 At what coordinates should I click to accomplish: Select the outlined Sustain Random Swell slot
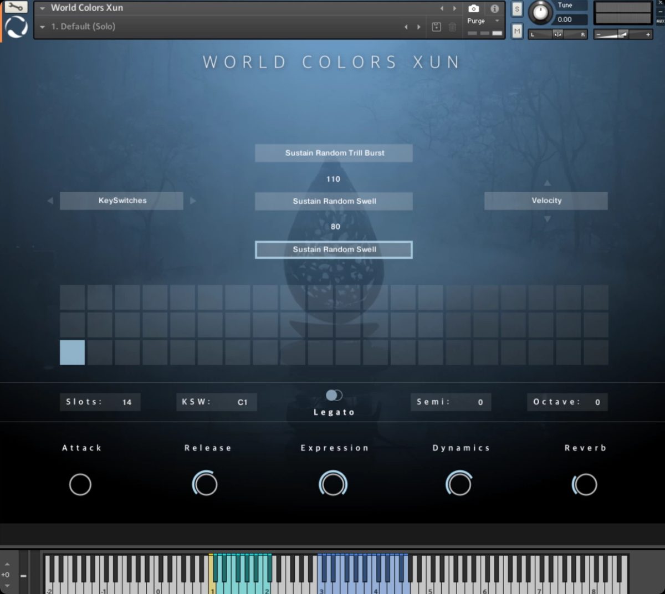tap(334, 249)
